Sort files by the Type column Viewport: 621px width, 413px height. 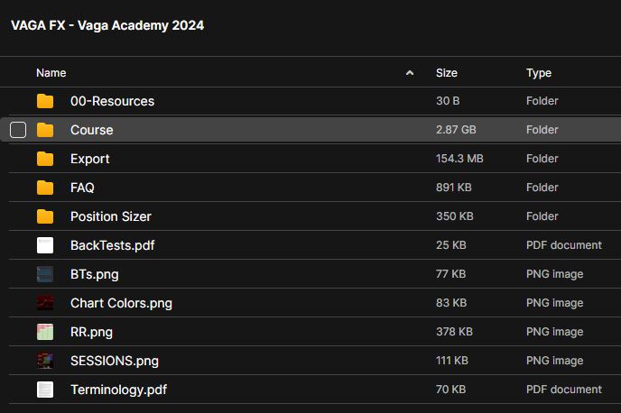tap(539, 73)
